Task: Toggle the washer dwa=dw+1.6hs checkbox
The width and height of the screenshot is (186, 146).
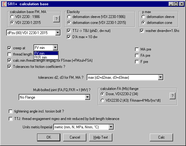Action: [x=142, y=31]
